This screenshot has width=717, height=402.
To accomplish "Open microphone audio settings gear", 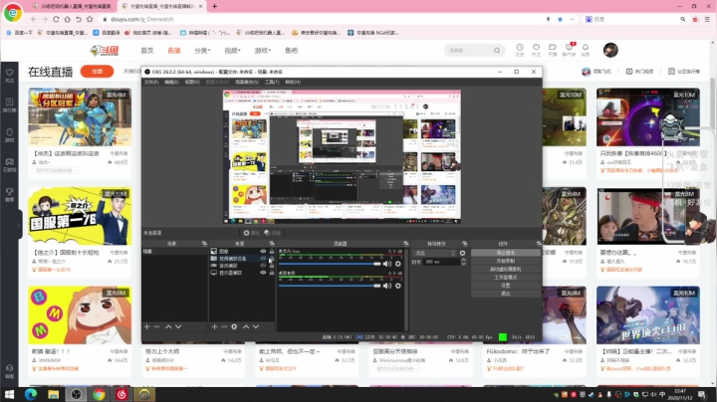I will tap(397, 264).
